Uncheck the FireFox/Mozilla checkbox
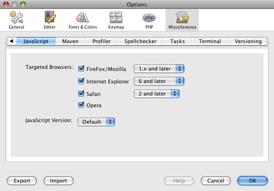The width and height of the screenshot is (274, 191). 81,69
